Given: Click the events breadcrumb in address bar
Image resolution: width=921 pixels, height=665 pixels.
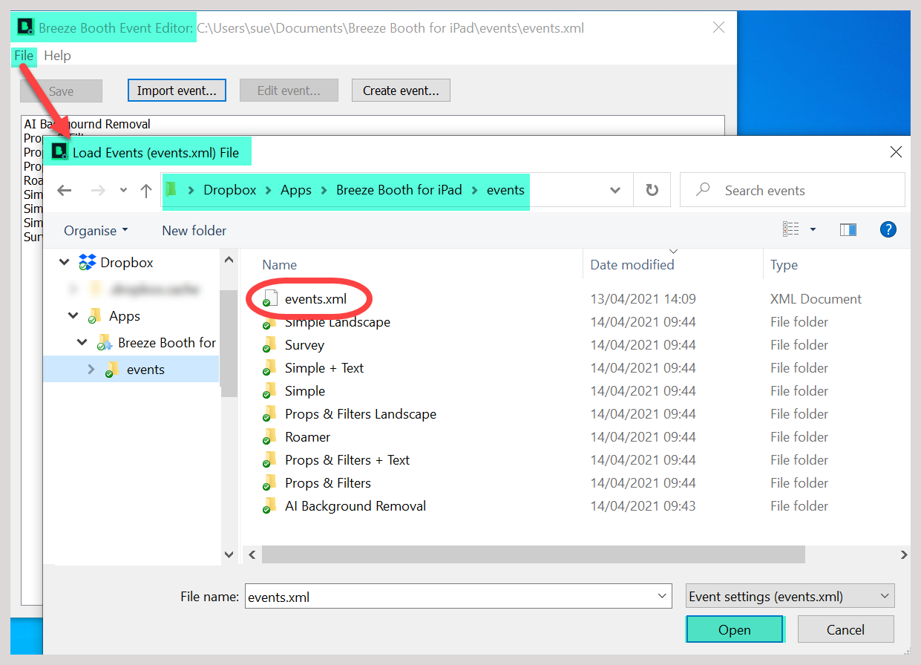Looking at the screenshot, I should pos(505,190).
